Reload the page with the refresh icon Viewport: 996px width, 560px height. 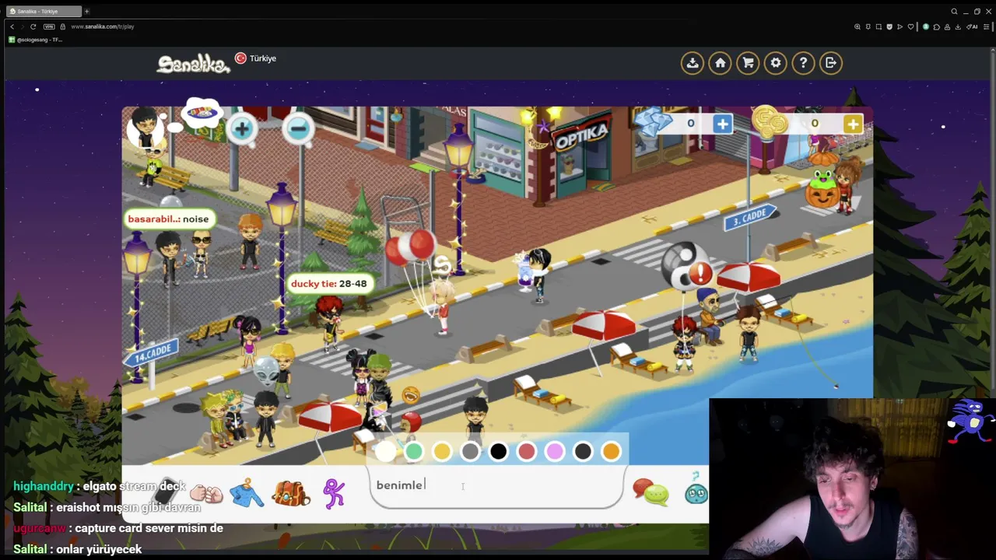click(x=33, y=26)
